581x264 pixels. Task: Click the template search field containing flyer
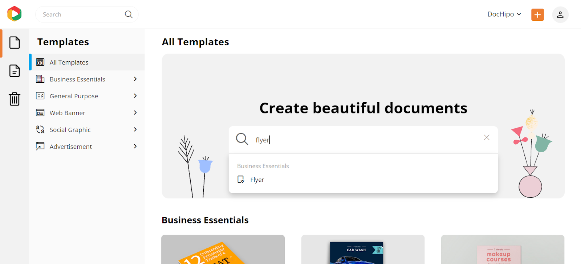click(x=363, y=140)
